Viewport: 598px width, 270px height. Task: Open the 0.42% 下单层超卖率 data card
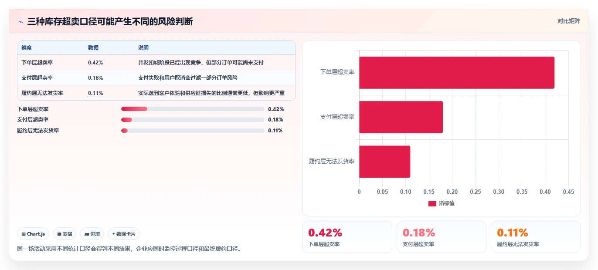[347, 237]
